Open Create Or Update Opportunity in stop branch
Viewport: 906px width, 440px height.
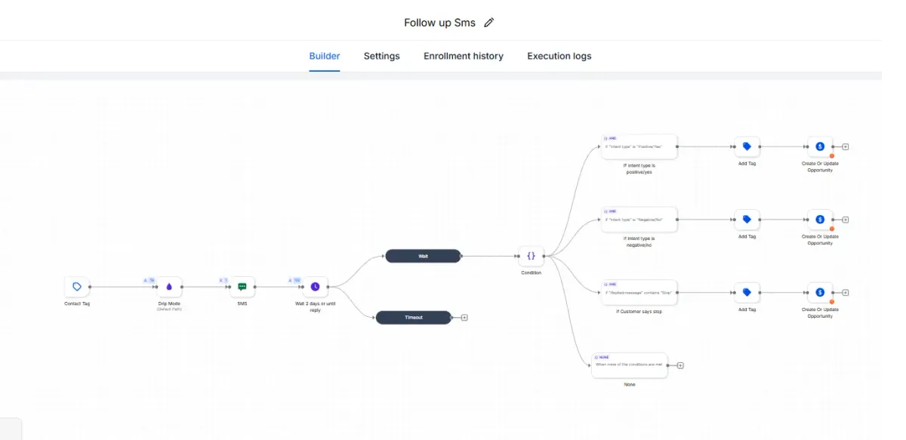click(x=820, y=292)
